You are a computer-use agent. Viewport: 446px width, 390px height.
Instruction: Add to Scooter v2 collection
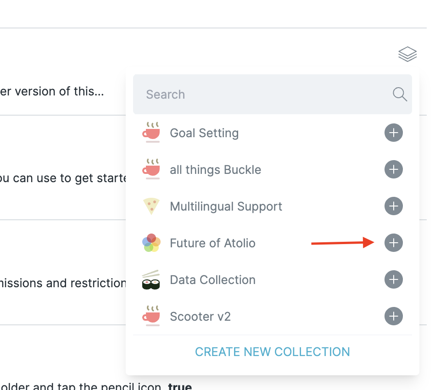[393, 316]
